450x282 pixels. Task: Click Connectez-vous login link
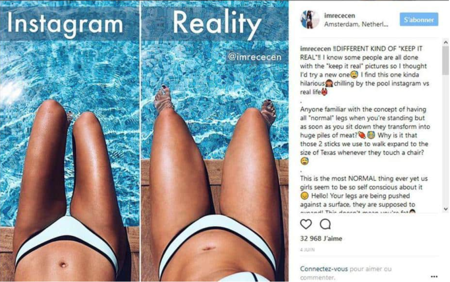point(324,269)
